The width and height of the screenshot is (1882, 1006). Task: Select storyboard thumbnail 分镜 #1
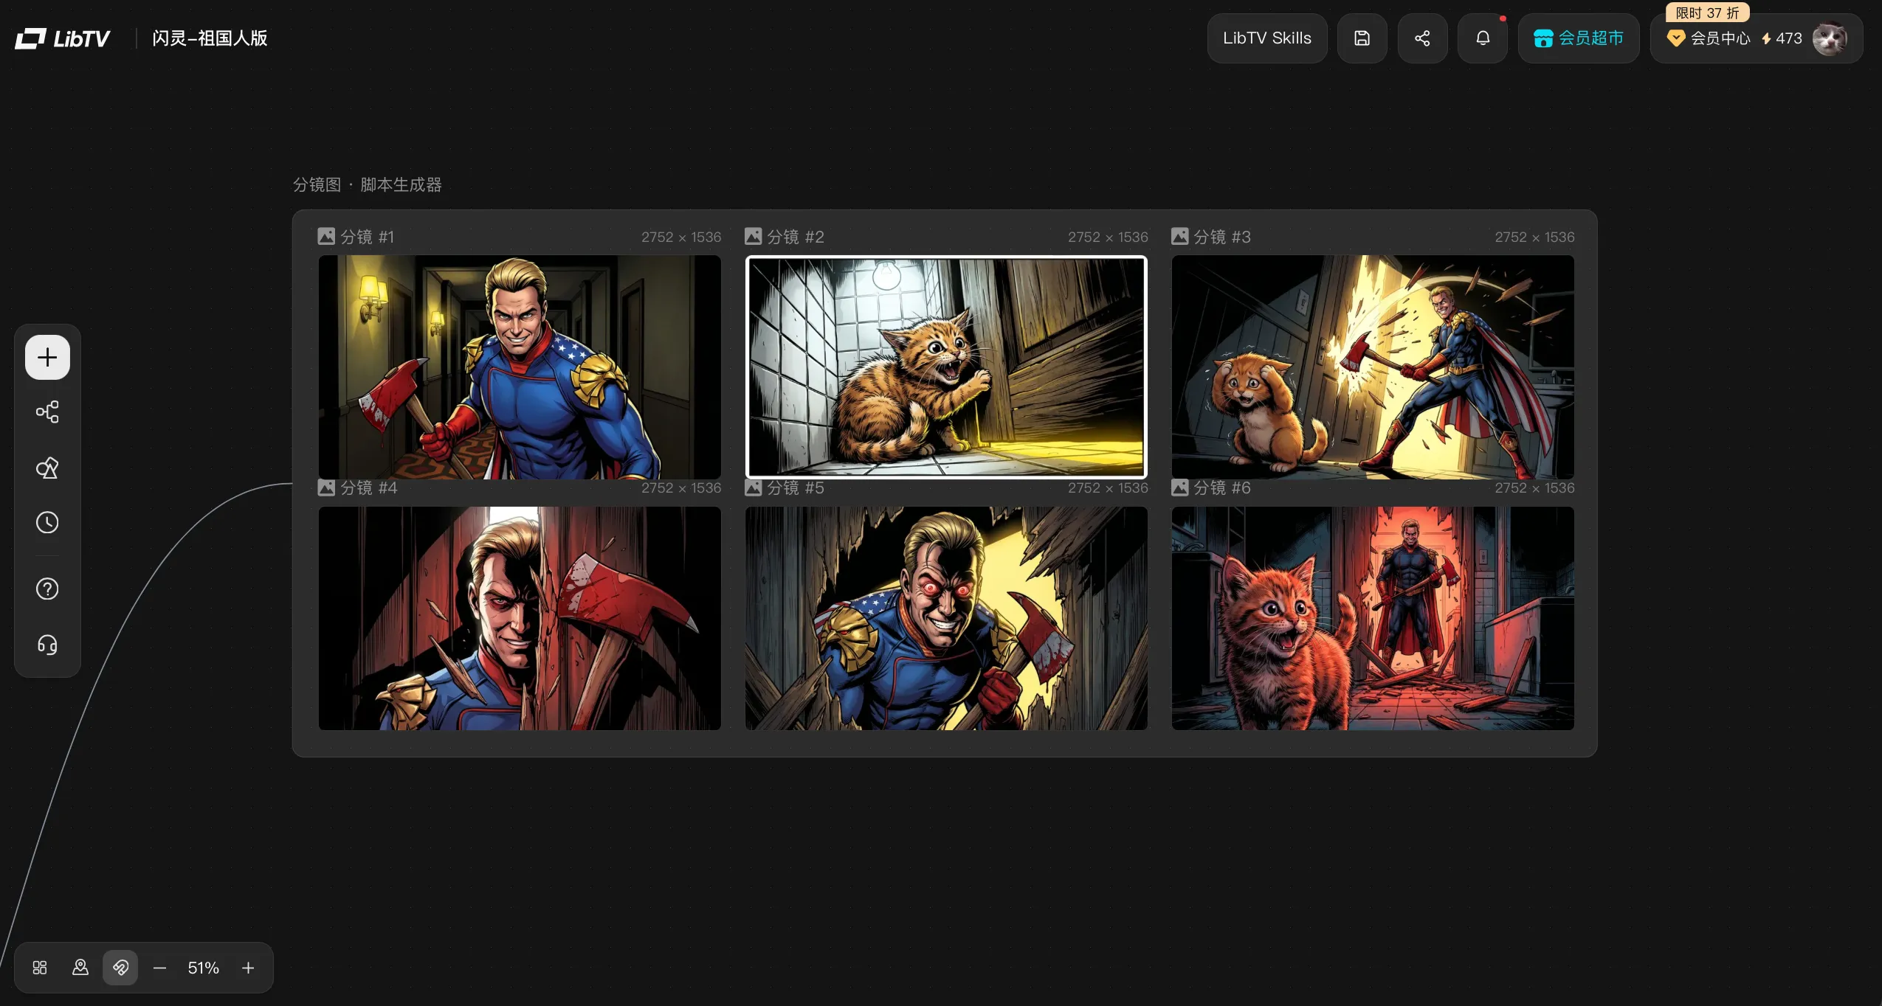(520, 367)
